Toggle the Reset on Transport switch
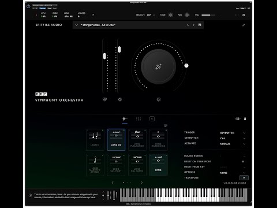 click(244, 161)
